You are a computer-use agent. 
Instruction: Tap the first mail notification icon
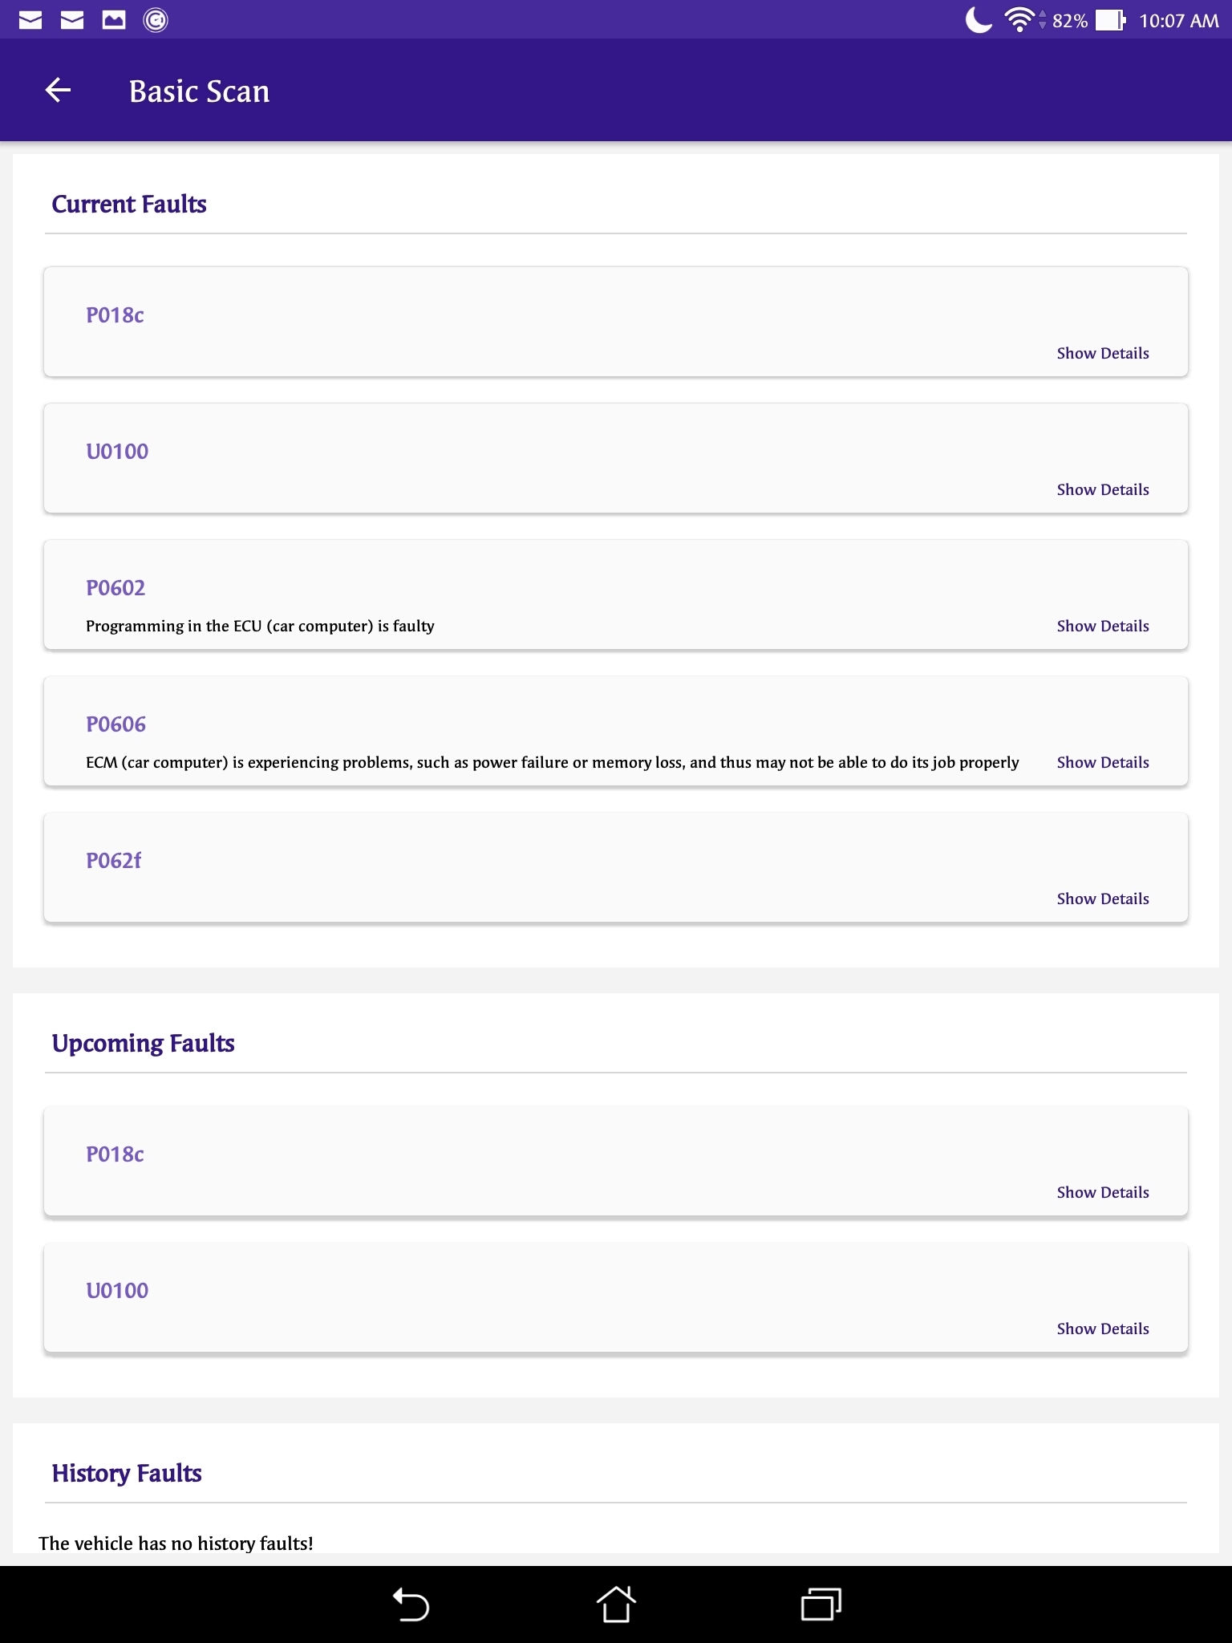pyautogui.click(x=30, y=20)
